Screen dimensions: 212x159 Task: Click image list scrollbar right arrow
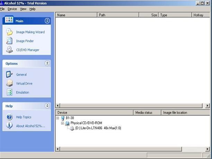[x=207, y=105]
